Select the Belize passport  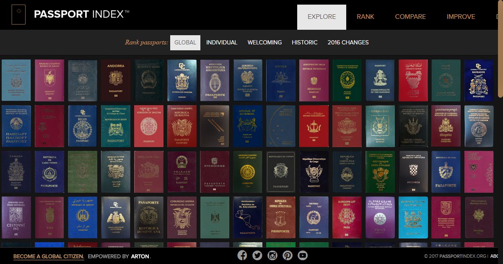(83, 126)
